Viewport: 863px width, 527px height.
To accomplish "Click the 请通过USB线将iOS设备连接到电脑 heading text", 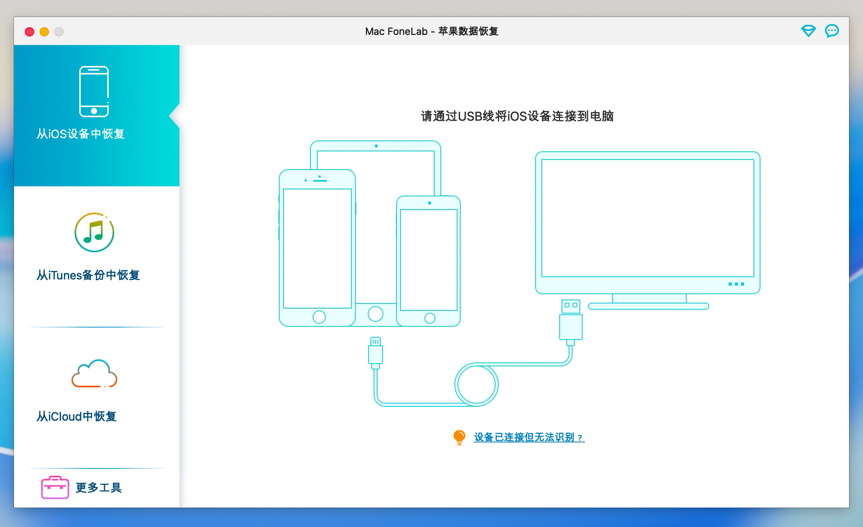I will tap(517, 116).
